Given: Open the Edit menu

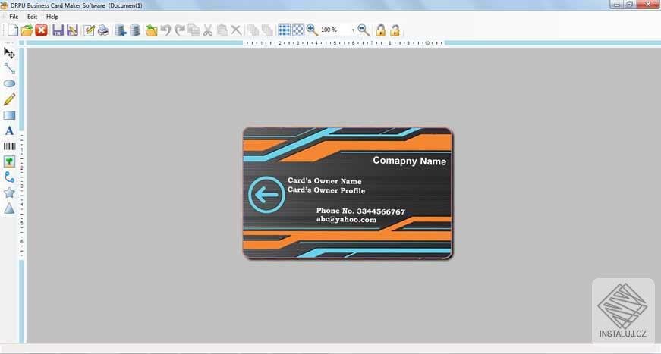Looking at the screenshot, I should (x=32, y=17).
